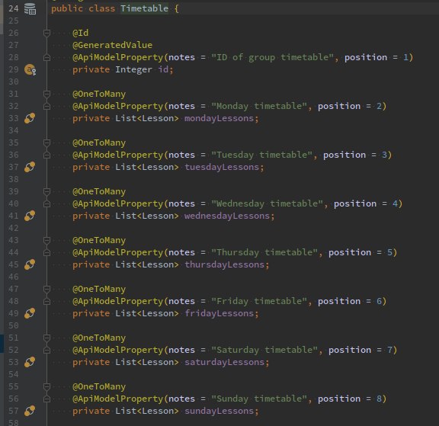Click the relation gutter icon beside saturdayLessons
The image size is (439, 426).
[30, 362]
